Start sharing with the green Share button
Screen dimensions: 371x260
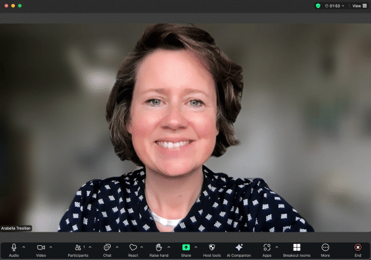click(186, 248)
